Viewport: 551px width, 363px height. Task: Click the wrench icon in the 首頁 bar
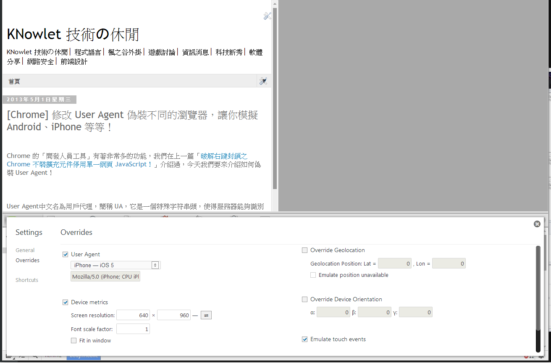point(263,81)
